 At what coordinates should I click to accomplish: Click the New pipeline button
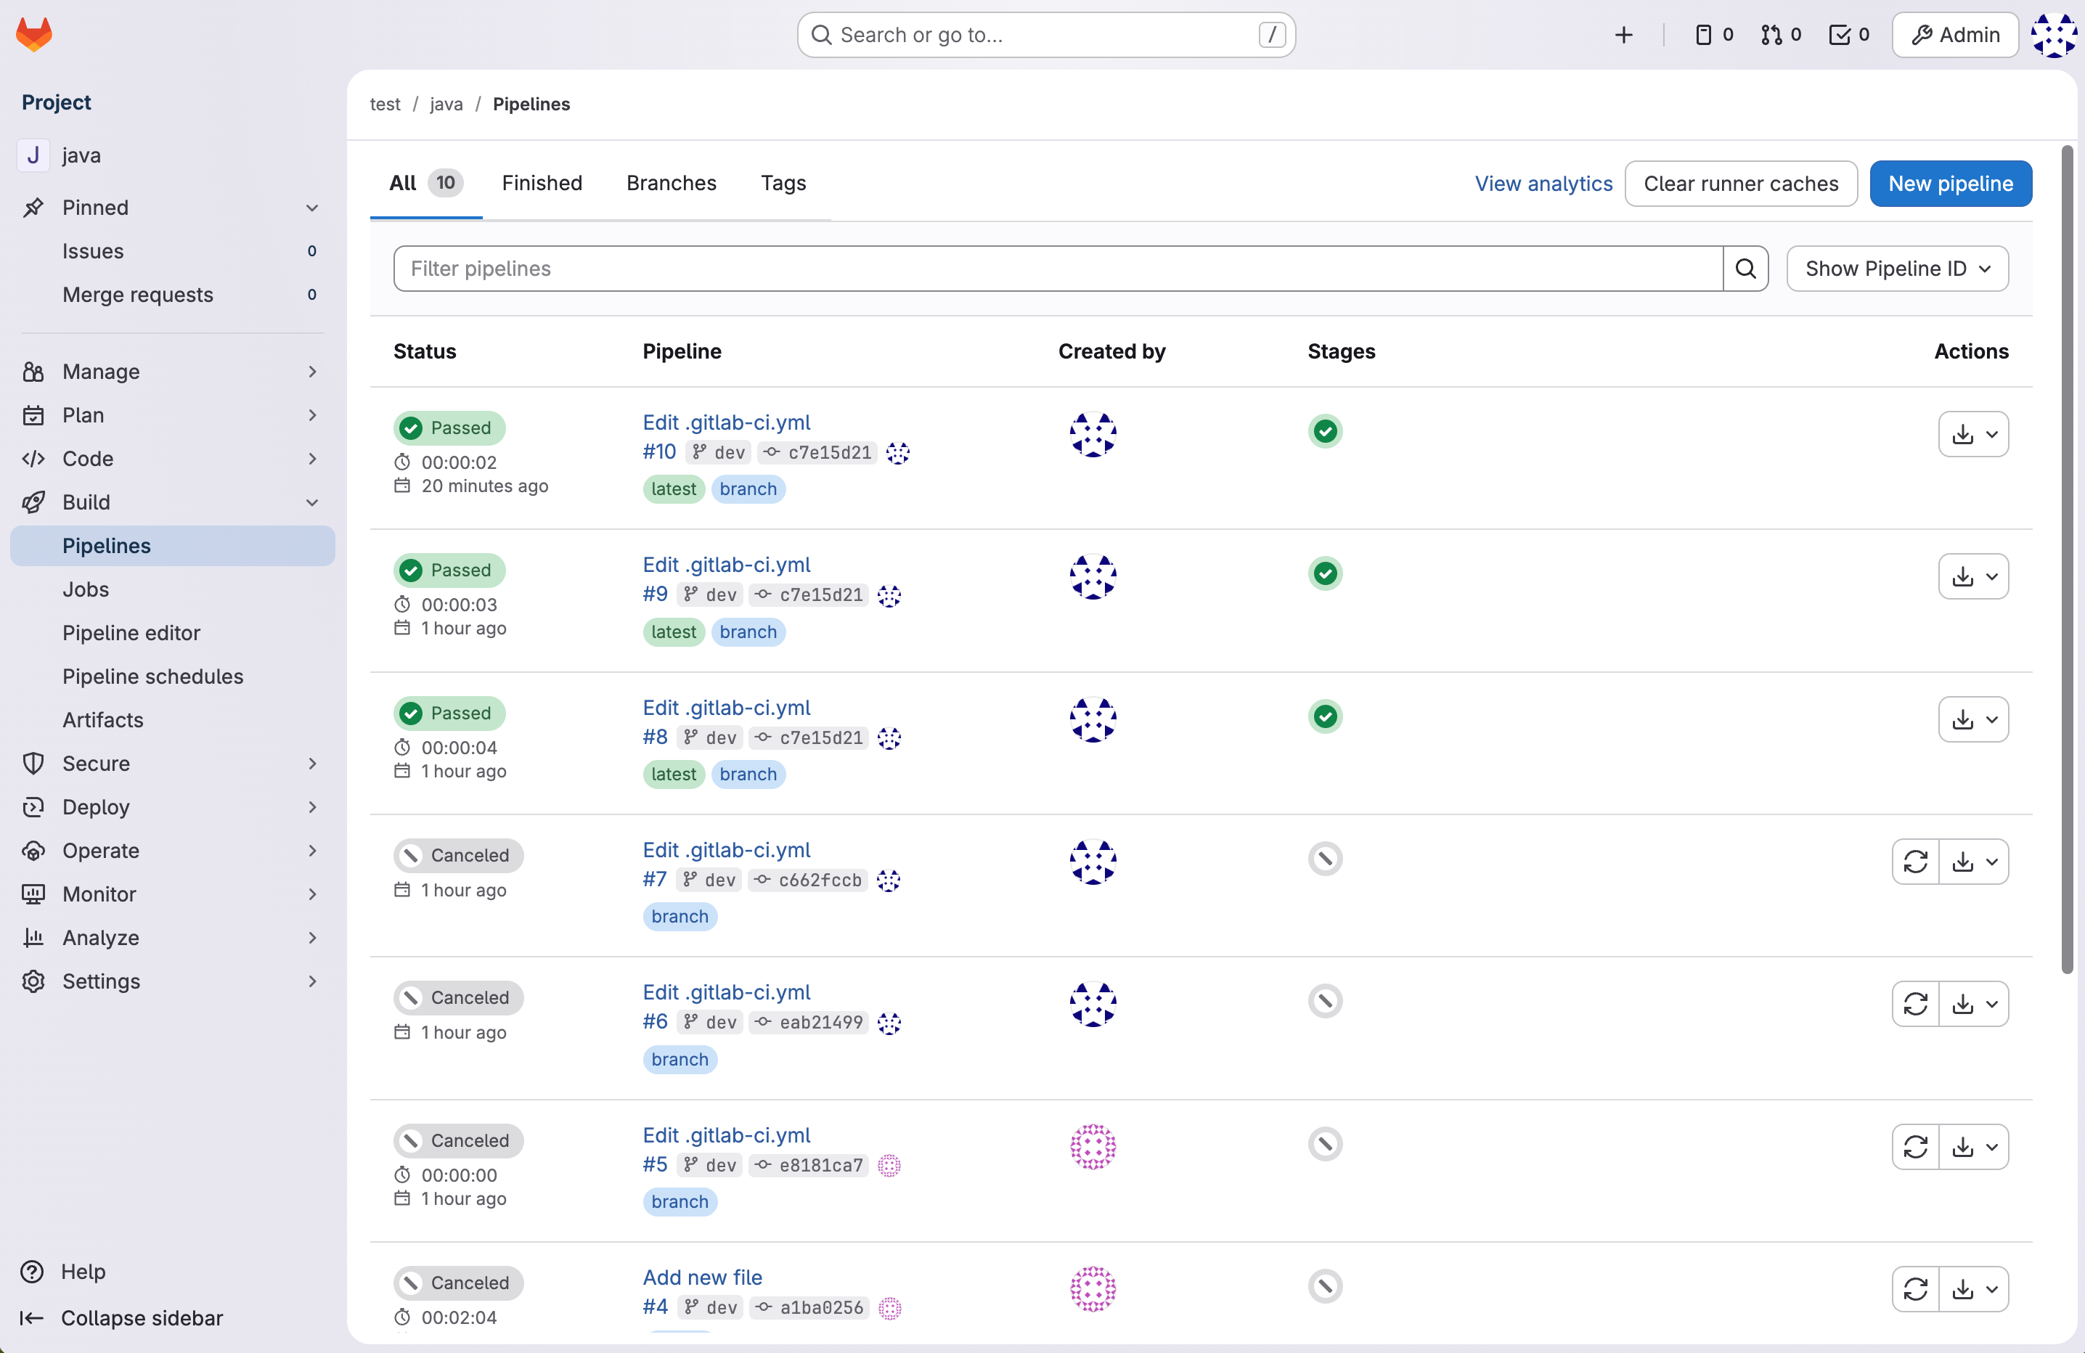(x=1949, y=184)
